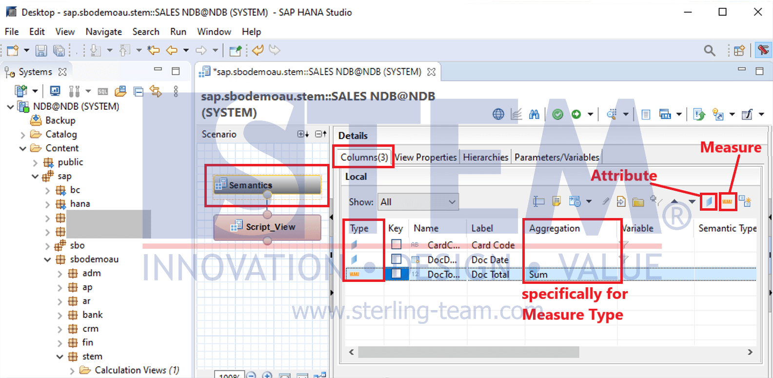The image size is (773, 378).
Task: Click the Aggregation column header
Action: [x=554, y=228]
